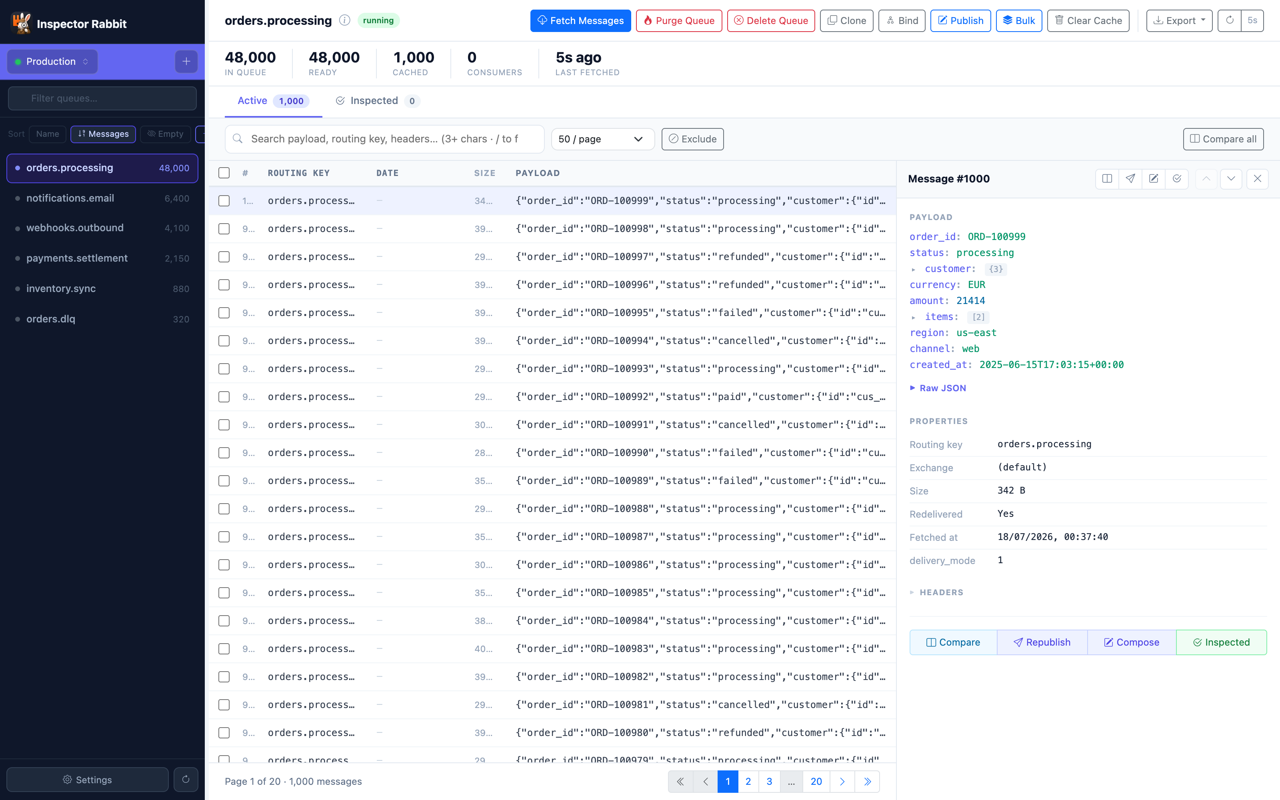Click the Inspector Rabbit logo

[21, 23]
